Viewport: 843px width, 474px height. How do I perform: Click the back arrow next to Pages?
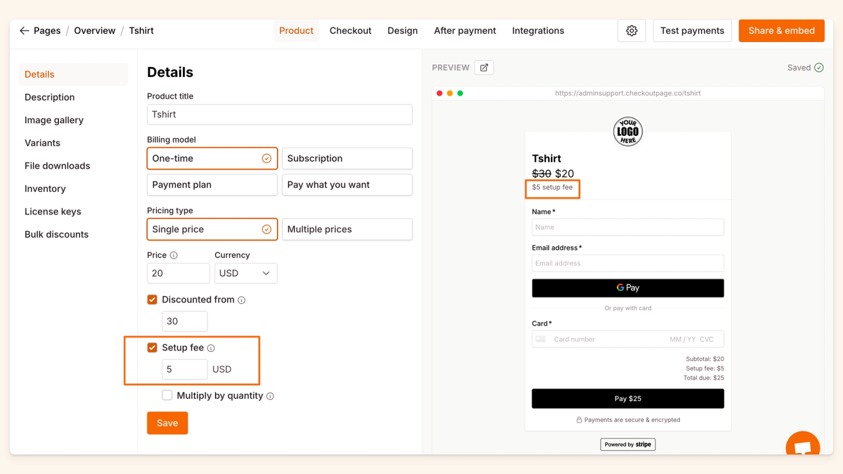click(24, 31)
